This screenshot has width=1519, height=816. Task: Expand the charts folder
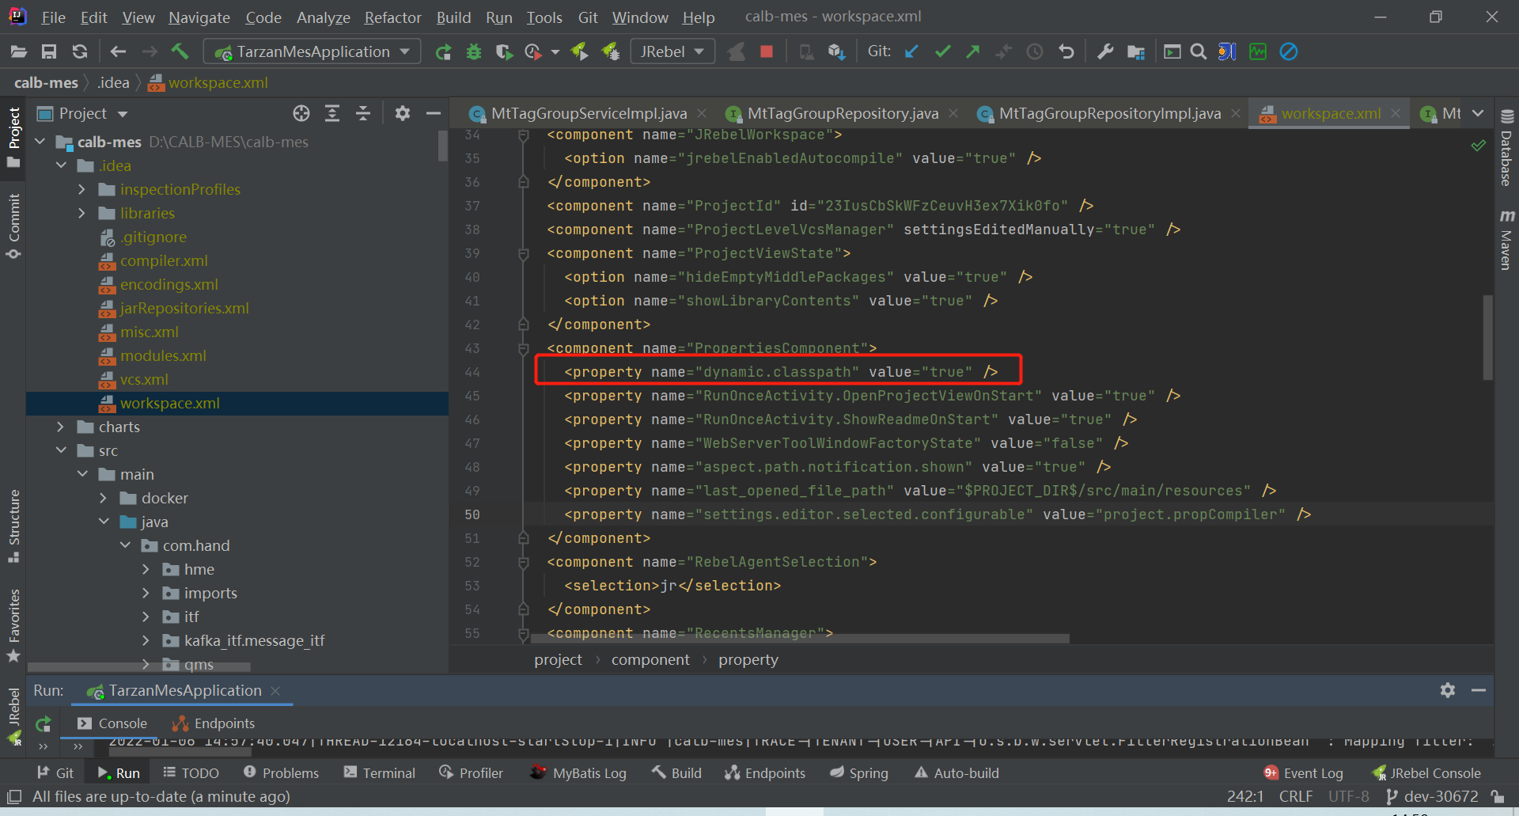(x=60, y=427)
